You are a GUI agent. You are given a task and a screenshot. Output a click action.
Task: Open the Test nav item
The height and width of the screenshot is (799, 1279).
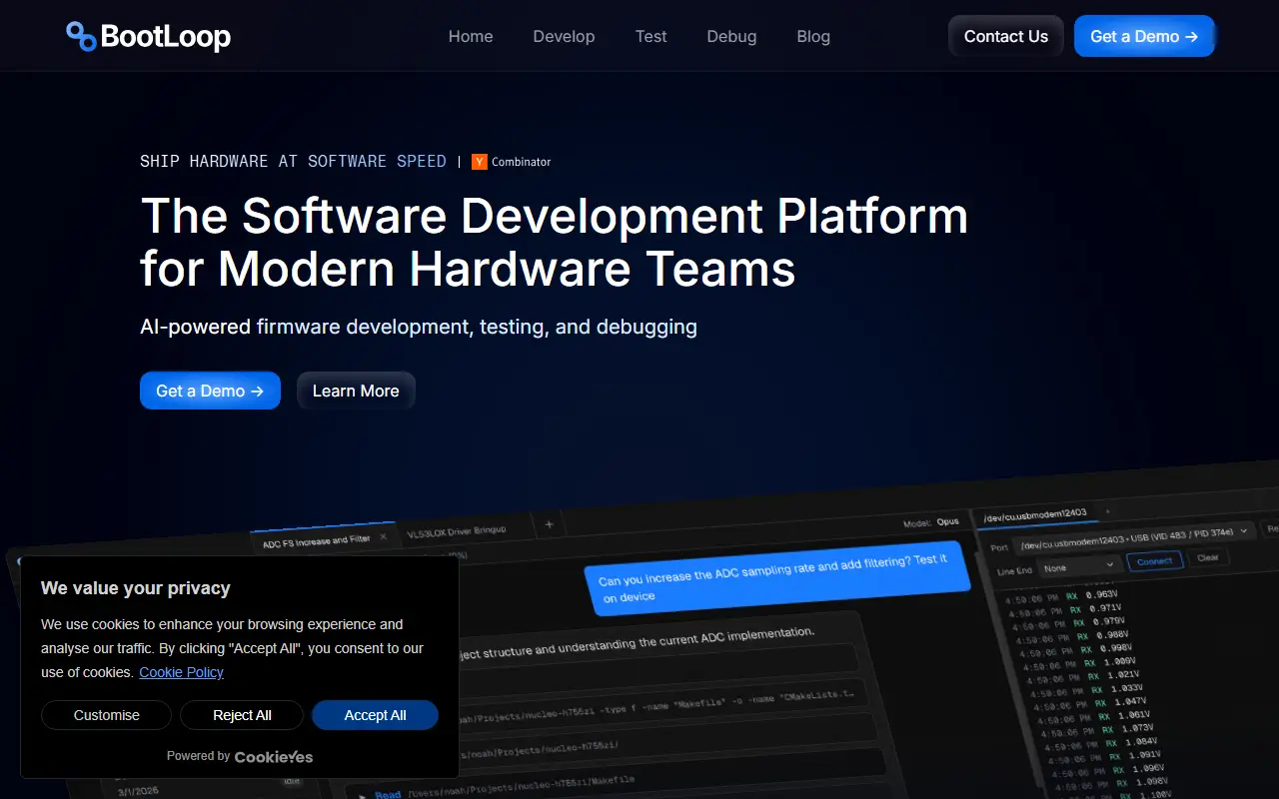point(650,36)
